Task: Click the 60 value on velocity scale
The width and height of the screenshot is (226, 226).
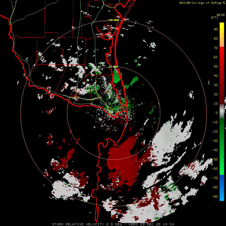Action: [x=216, y=57]
